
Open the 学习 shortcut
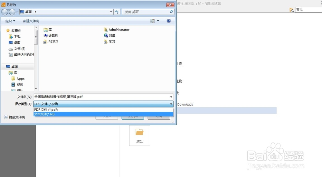click(109, 42)
